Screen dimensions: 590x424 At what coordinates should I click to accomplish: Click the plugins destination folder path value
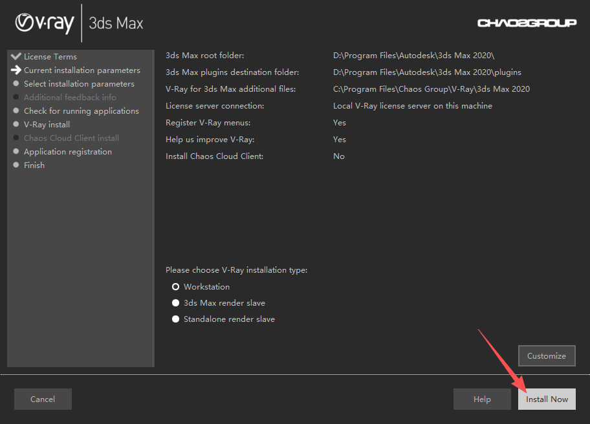pos(427,72)
